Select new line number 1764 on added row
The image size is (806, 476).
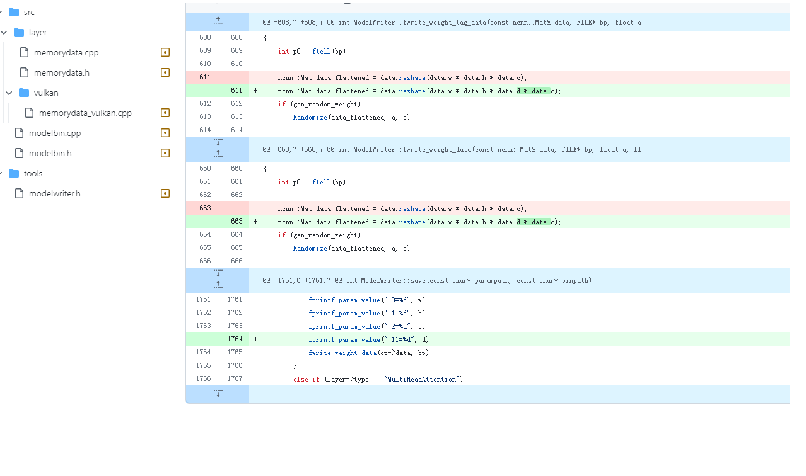tap(235, 339)
